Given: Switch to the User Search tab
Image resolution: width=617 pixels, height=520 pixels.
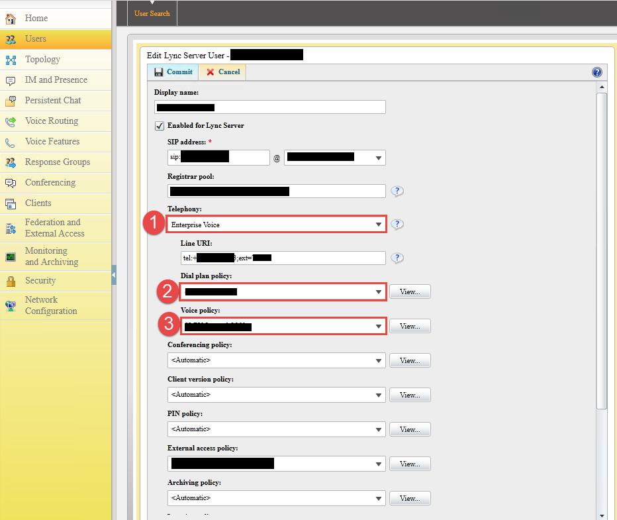Looking at the screenshot, I should point(152,13).
